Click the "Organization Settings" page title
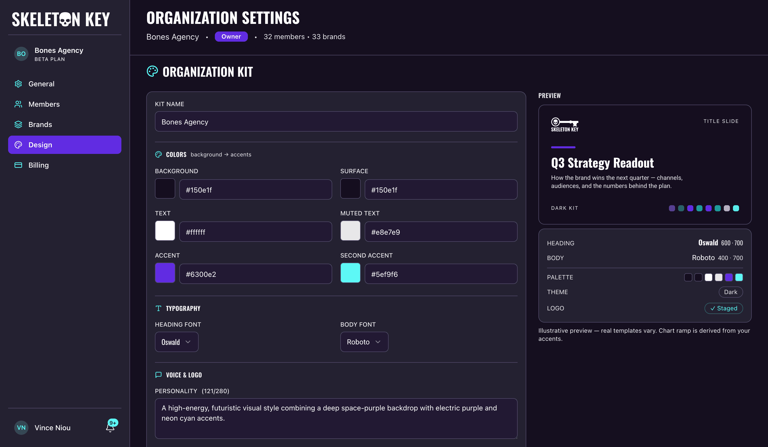Viewport: 768px width, 447px height. 223,18
